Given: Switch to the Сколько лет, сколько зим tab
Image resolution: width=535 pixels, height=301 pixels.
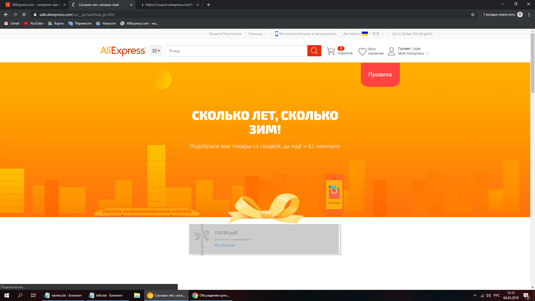Looking at the screenshot, I should click(x=102, y=5).
